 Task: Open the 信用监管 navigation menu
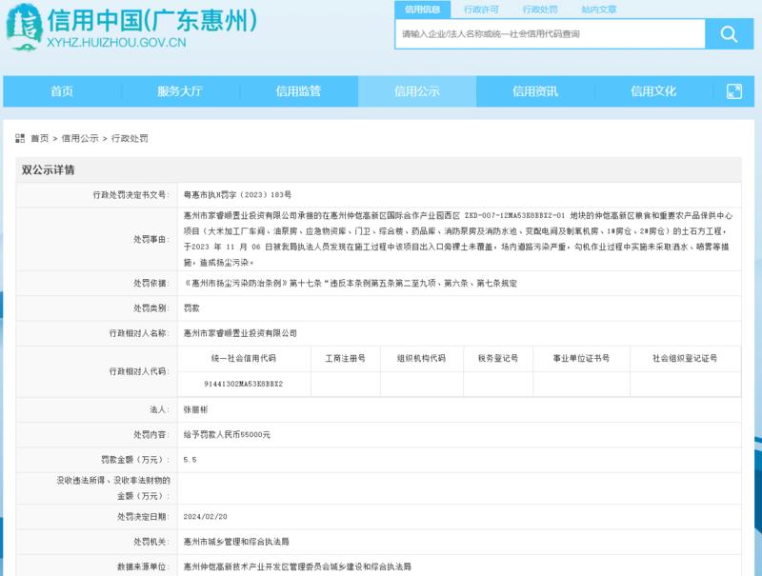(x=298, y=91)
